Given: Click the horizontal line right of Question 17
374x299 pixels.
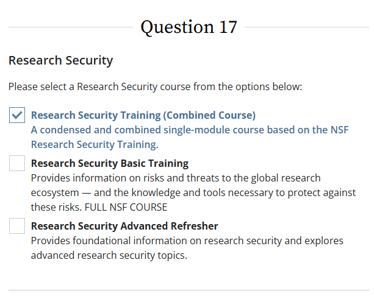Looking at the screenshot, I should point(306,27).
